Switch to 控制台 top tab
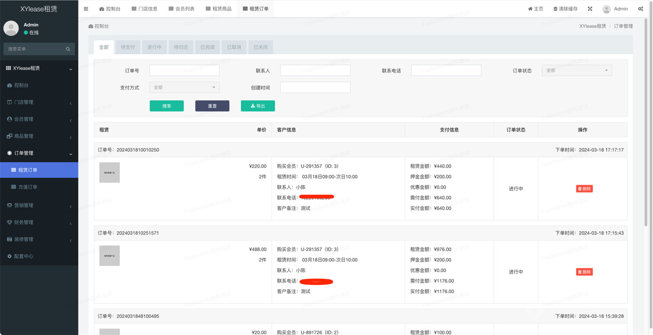 (x=110, y=9)
